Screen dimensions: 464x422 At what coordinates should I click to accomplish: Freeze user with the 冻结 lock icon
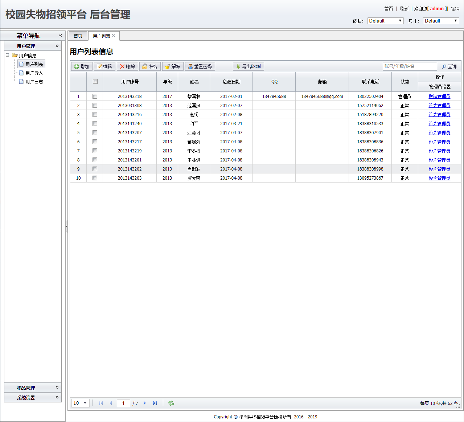tap(145, 66)
